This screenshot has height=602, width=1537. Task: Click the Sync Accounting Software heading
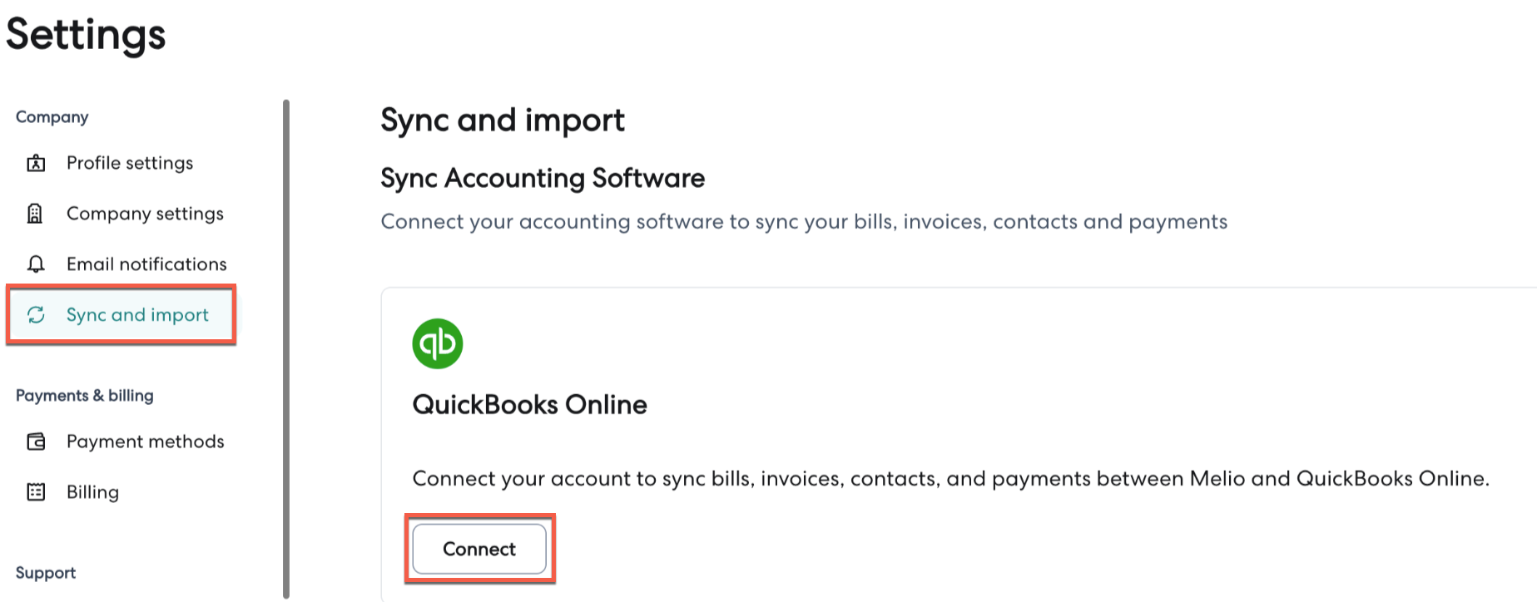(x=543, y=178)
